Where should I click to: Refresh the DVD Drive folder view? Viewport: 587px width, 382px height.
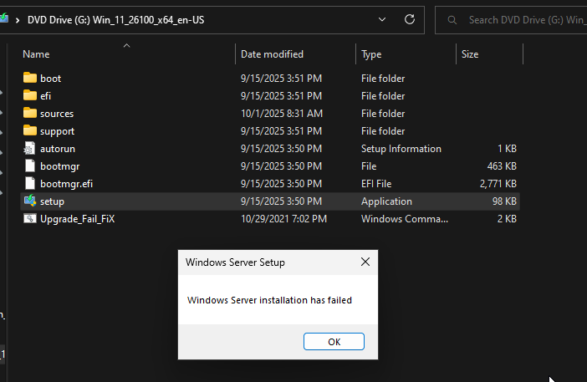[x=410, y=19]
